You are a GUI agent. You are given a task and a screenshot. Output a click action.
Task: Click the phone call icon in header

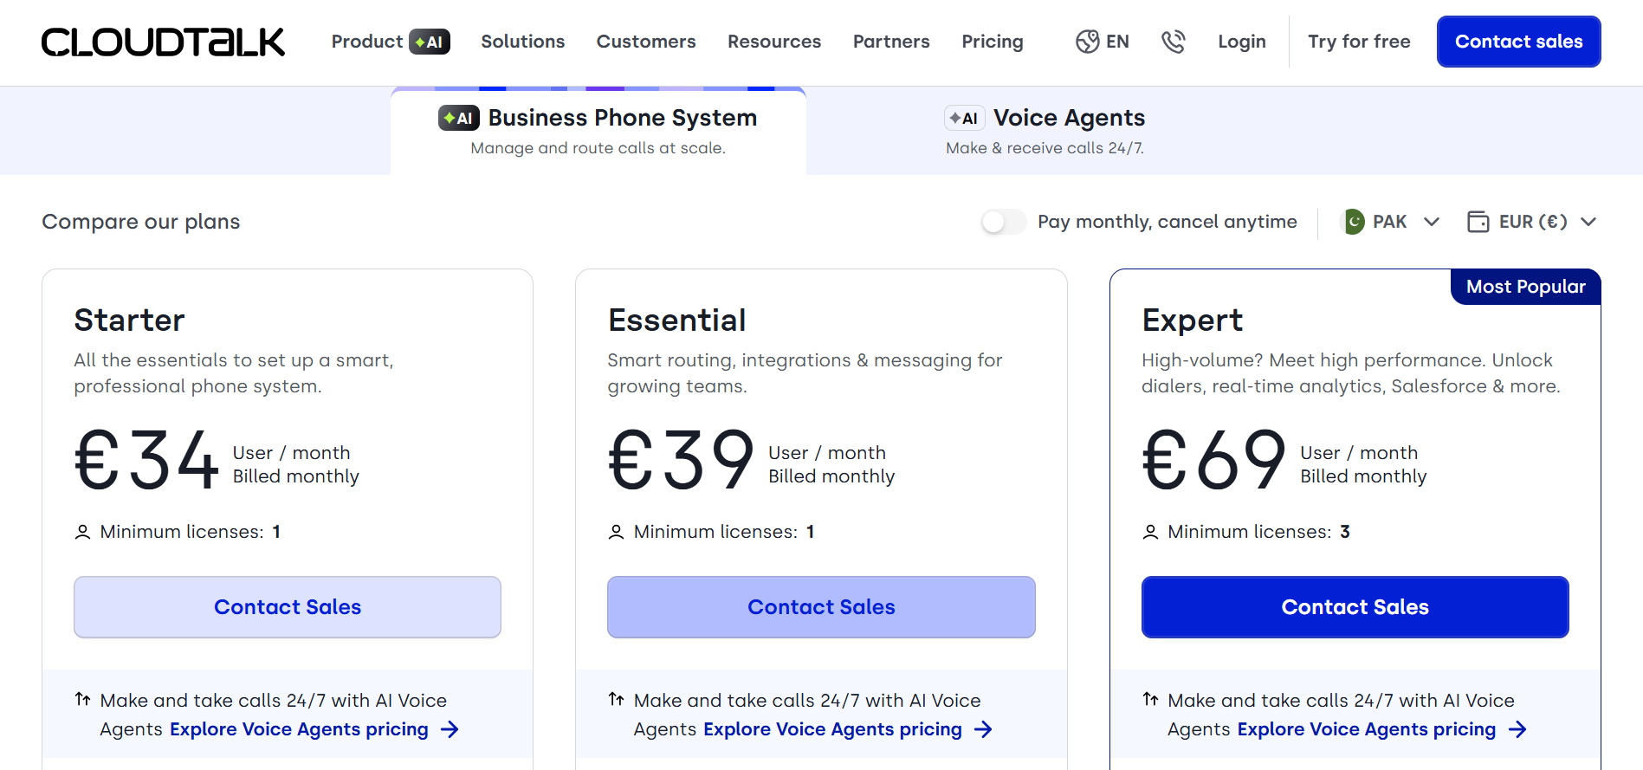pos(1174,42)
